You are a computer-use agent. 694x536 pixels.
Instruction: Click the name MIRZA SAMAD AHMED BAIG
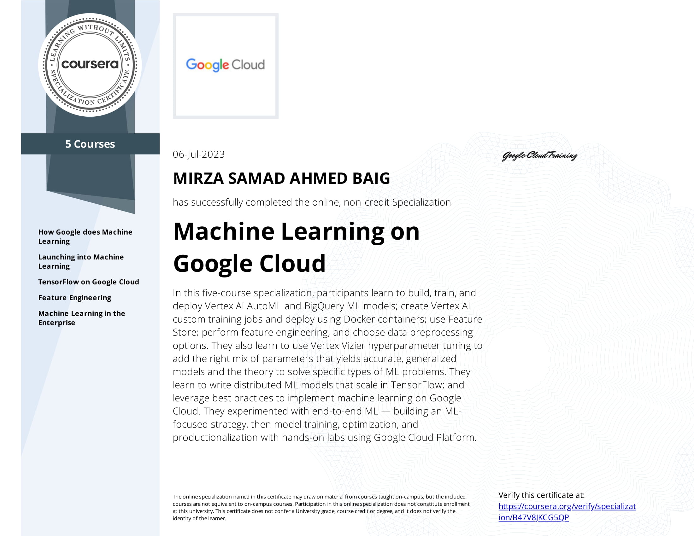[x=281, y=178]
